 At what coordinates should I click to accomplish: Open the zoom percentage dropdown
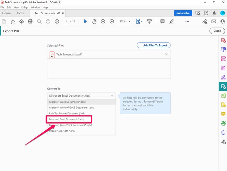coord(129,21)
